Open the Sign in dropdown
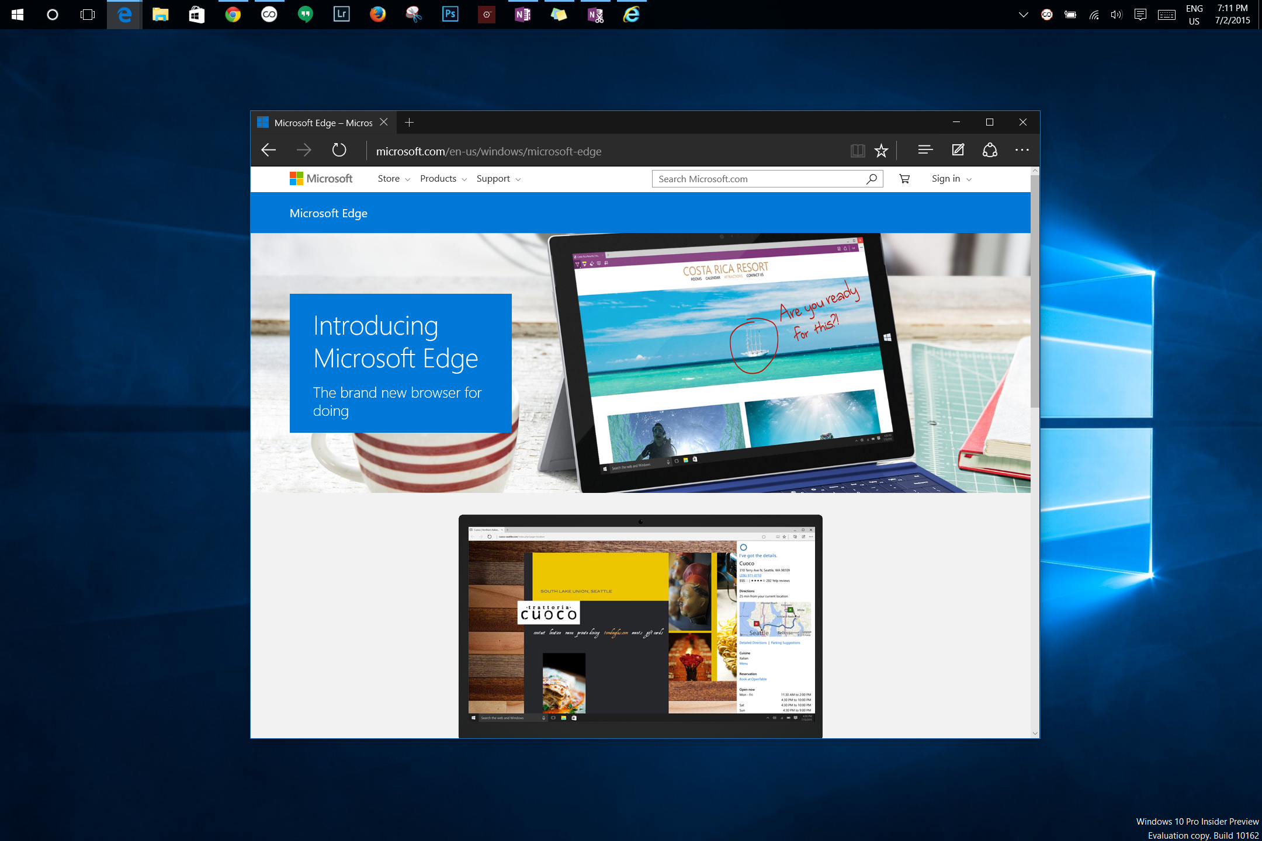 (951, 179)
